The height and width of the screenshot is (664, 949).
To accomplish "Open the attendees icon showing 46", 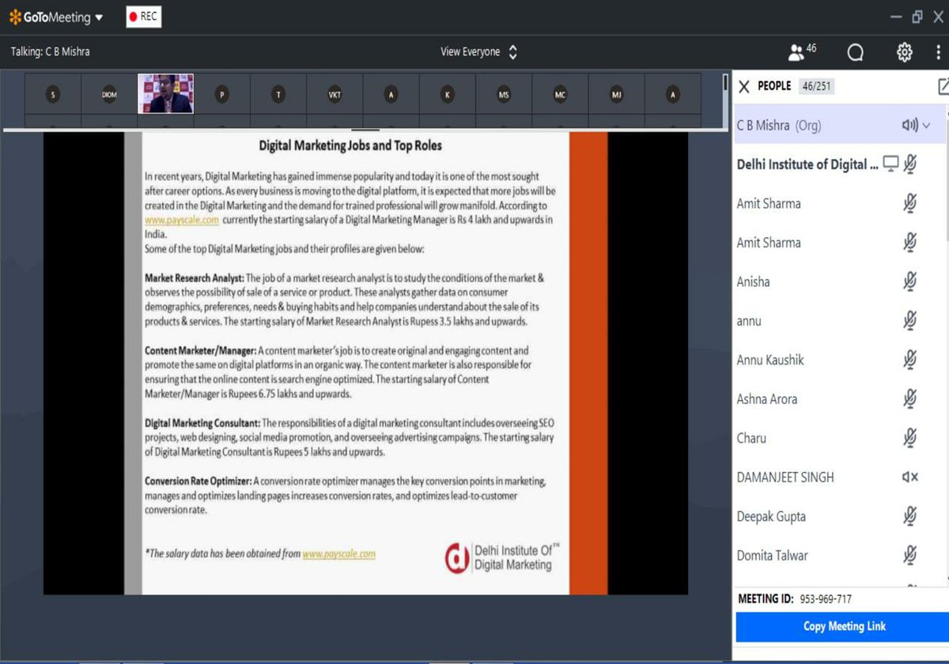I will [x=802, y=51].
